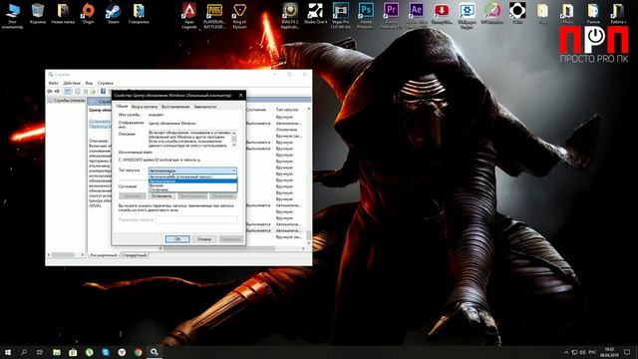
Task: Launch the Vegas Pro shortcut
Action: [x=341, y=16]
